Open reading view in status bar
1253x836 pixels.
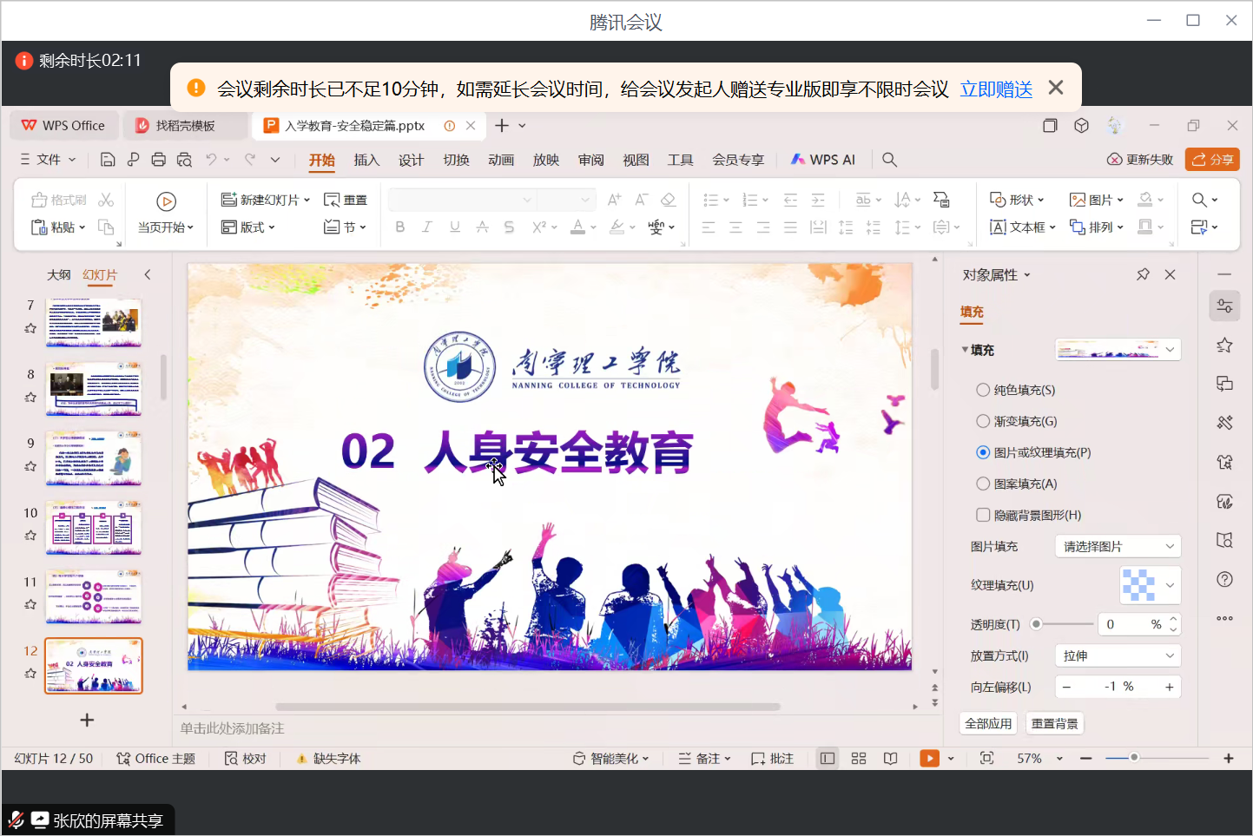pyautogui.click(x=890, y=758)
